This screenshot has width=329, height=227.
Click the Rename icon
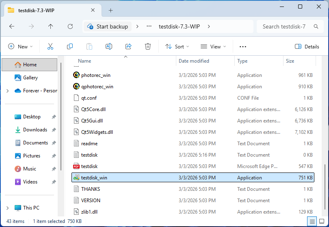tap(109, 46)
